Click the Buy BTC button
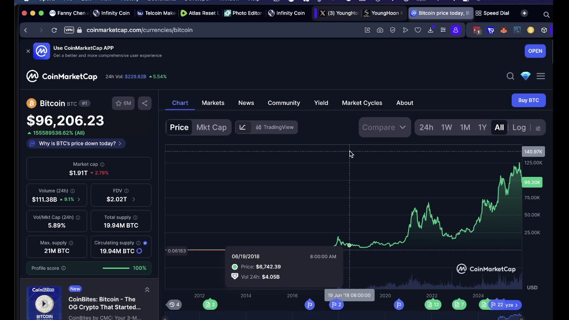Image resolution: width=569 pixels, height=320 pixels. (529, 100)
